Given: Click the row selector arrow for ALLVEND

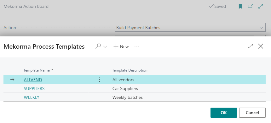Looking at the screenshot, I should 12,80.
